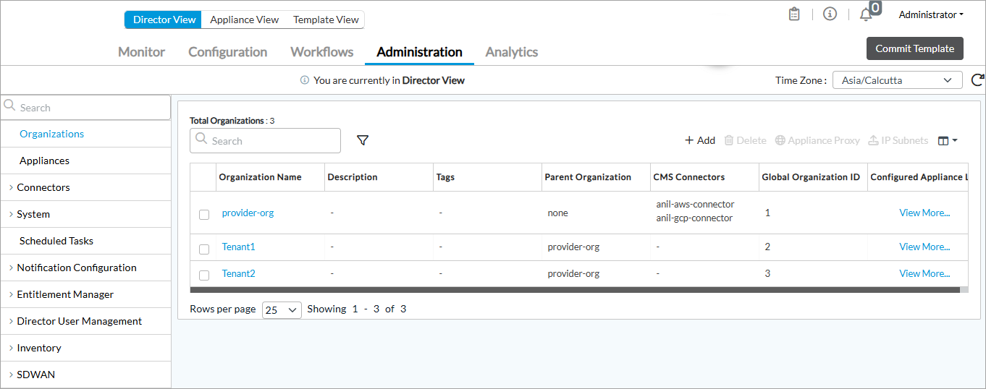Expand System in sidebar
This screenshot has width=986, height=389.
(x=33, y=214)
